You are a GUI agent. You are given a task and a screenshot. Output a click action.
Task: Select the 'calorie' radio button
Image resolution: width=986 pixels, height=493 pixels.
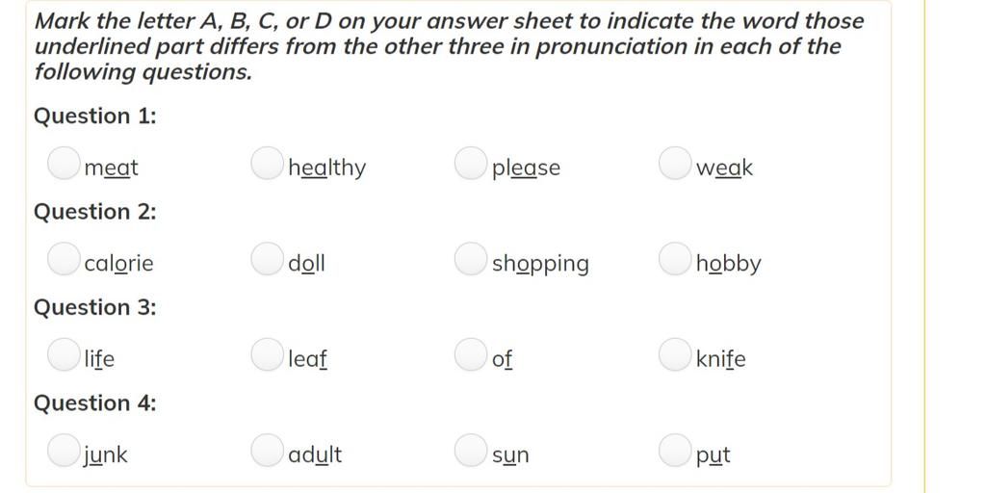pos(64,259)
